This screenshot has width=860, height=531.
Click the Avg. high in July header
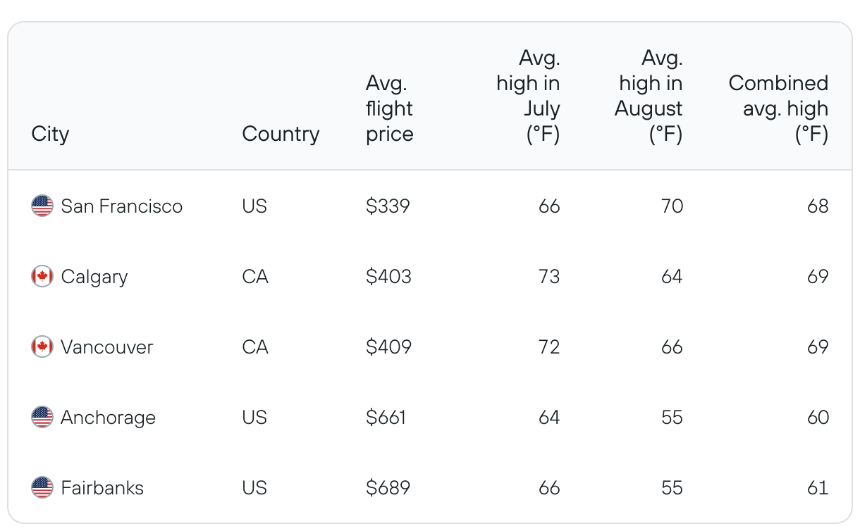coord(528,96)
